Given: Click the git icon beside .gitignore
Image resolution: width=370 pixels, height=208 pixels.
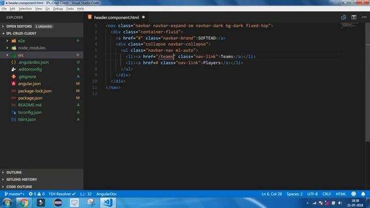Looking at the screenshot, I should pos(14,76).
